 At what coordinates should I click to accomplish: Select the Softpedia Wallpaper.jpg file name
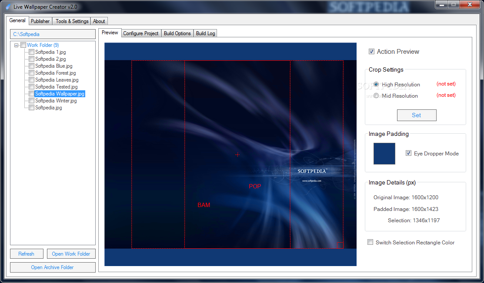[x=60, y=94]
